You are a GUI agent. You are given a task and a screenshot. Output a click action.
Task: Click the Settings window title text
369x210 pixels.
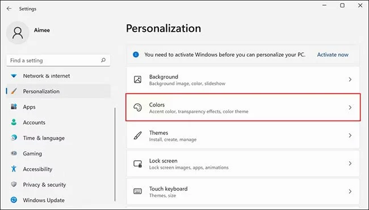[x=28, y=8]
